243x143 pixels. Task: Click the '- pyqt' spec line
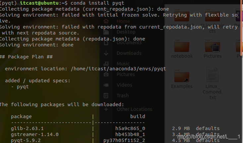[20, 87]
